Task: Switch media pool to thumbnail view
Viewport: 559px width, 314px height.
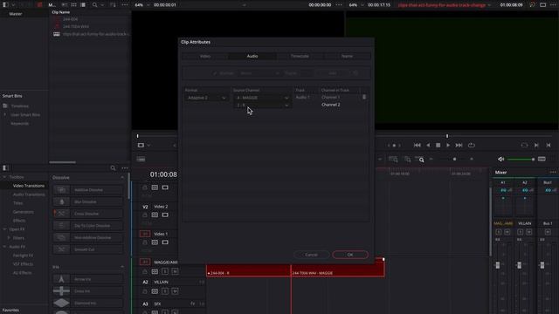Action: pyautogui.click(x=73, y=5)
